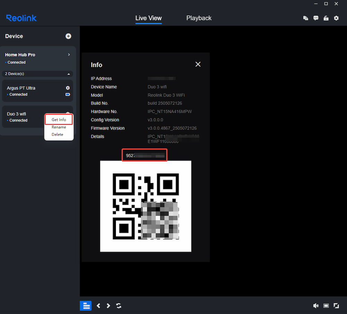The height and width of the screenshot is (314, 347).
Task: Click the Reolink logo
Action: pos(21,18)
